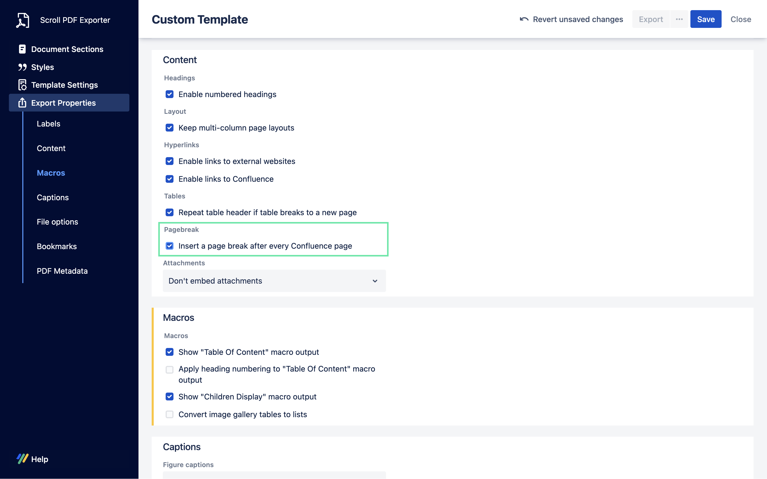
Task: Click the attachments dropdown chevron arrow
Action: (x=375, y=281)
